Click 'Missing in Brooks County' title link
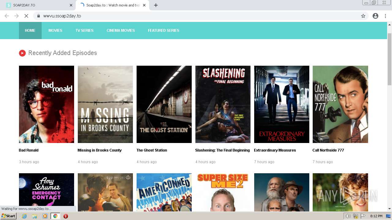 100,150
